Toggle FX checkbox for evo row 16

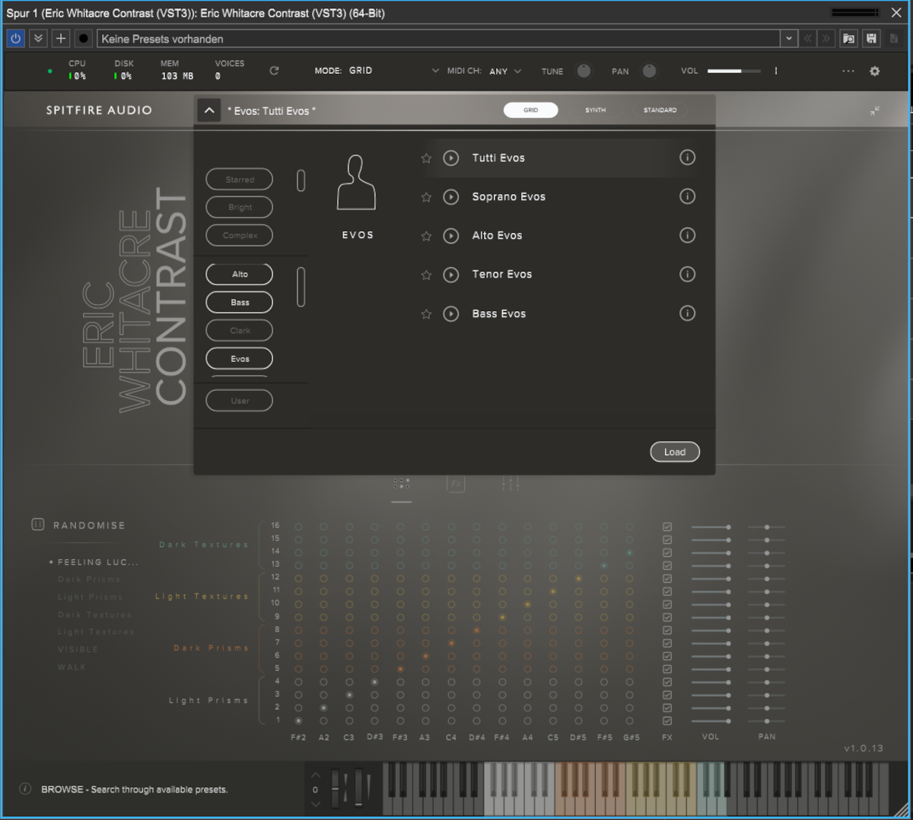pyautogui.click(x=667, y=526)
